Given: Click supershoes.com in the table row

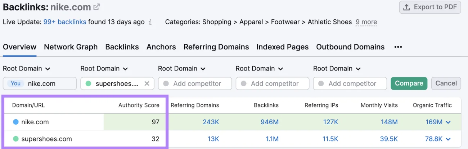Looking at the screenshot, I should 46,139.
